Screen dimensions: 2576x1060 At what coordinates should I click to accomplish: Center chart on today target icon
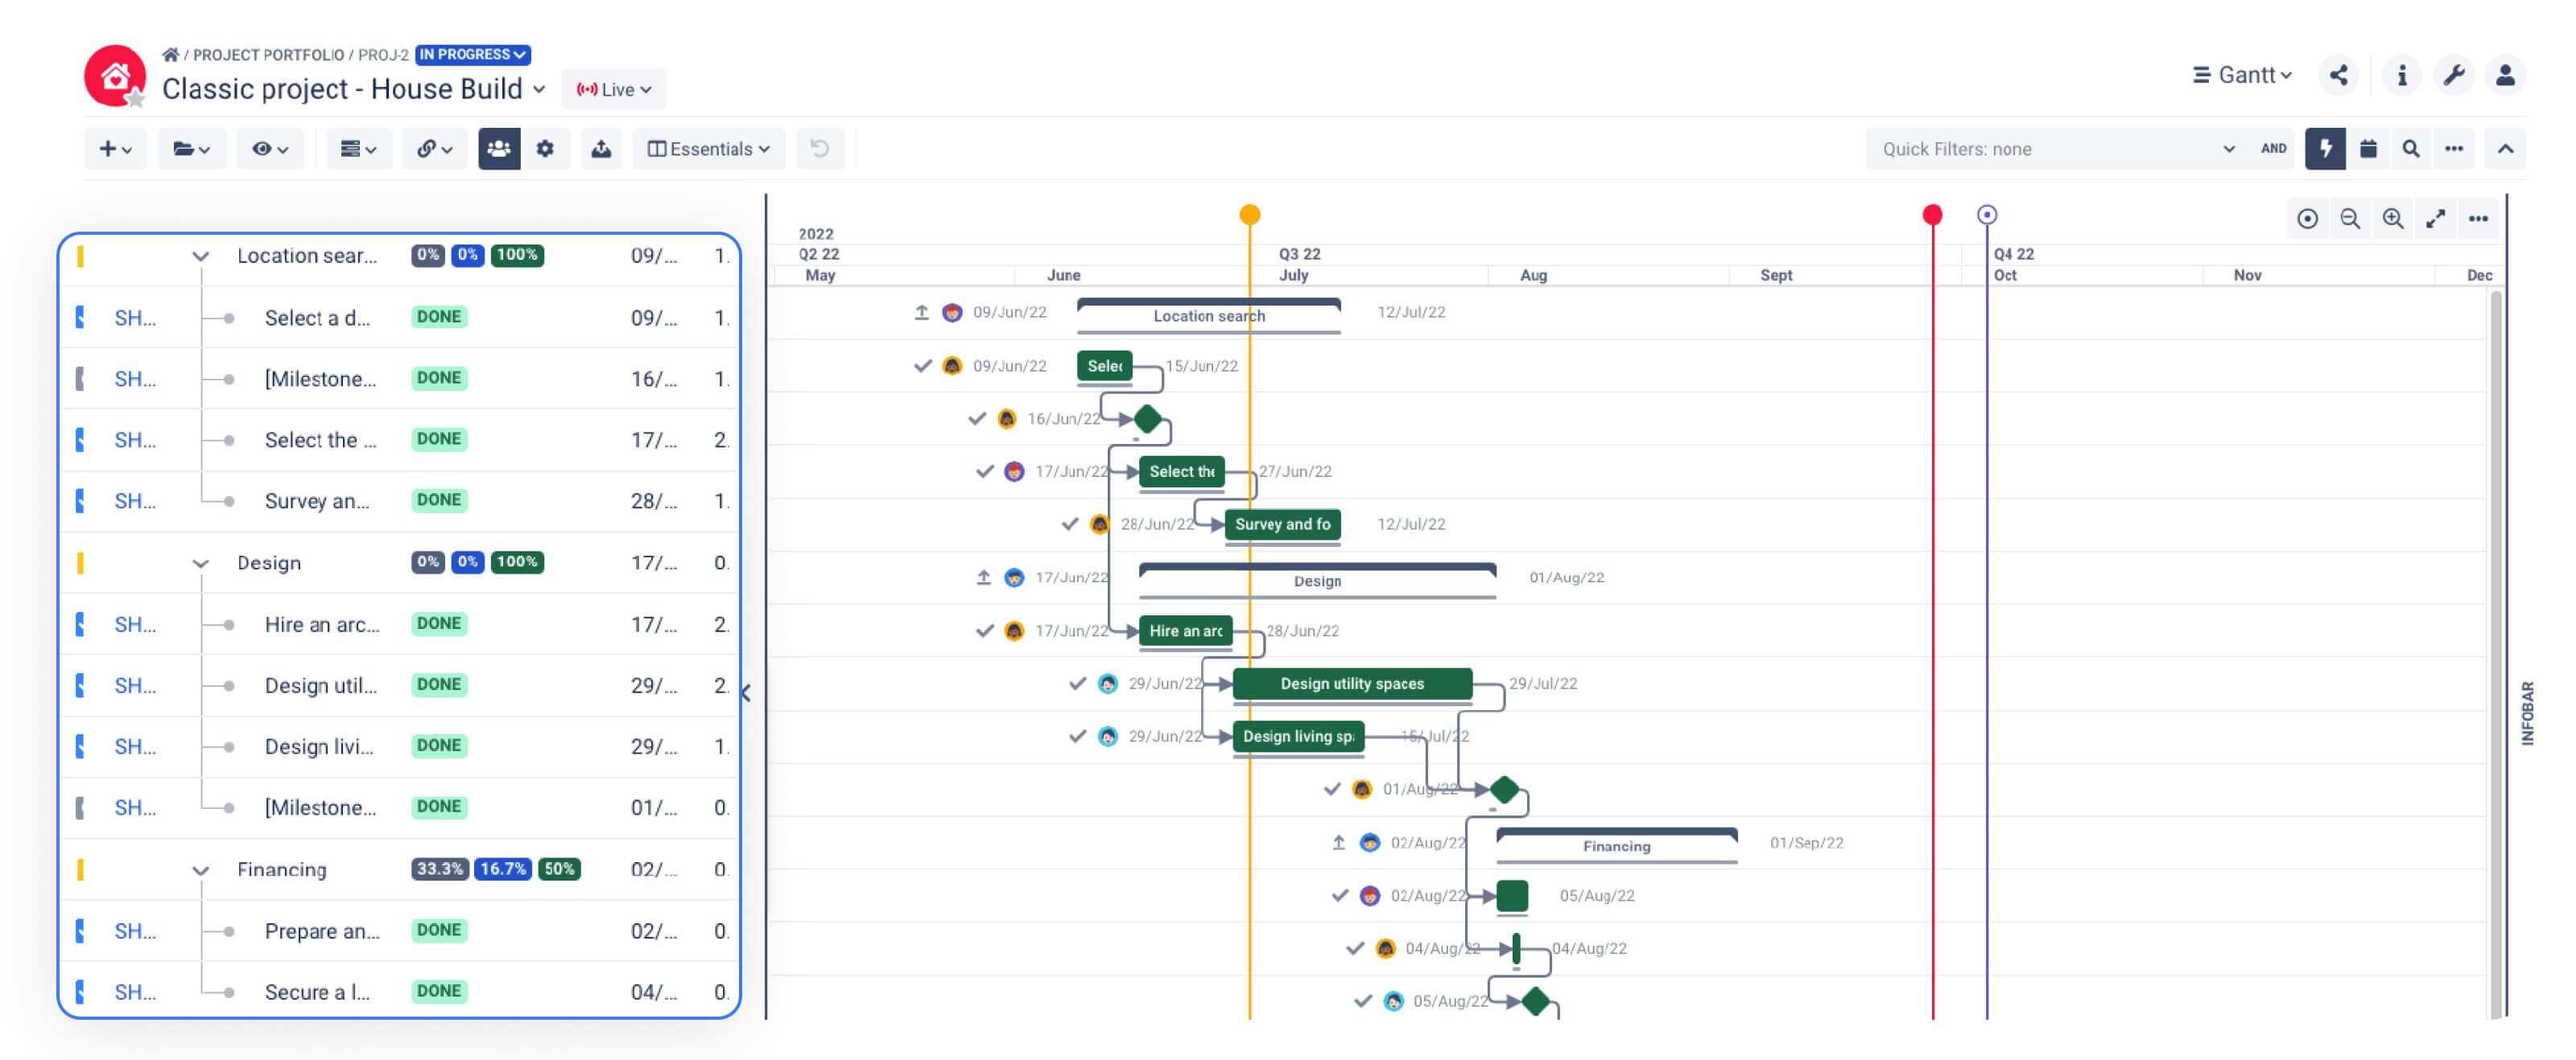[2307, 219]
